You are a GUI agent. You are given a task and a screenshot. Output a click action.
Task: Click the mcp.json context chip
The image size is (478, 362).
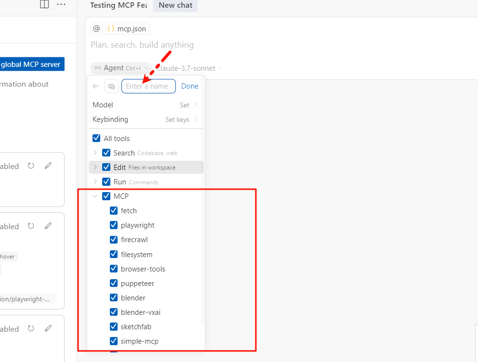127,28
